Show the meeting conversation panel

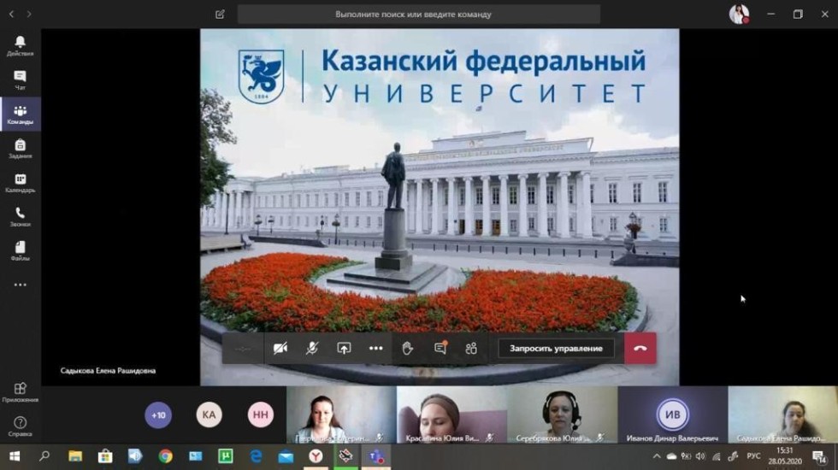coord(440,349)
